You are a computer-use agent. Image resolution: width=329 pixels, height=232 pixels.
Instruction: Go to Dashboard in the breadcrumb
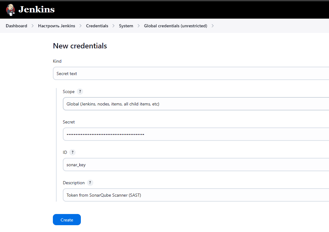(16, 26)
